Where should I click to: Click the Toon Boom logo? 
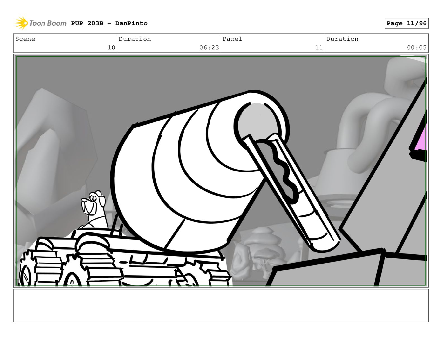coord(41,23)
